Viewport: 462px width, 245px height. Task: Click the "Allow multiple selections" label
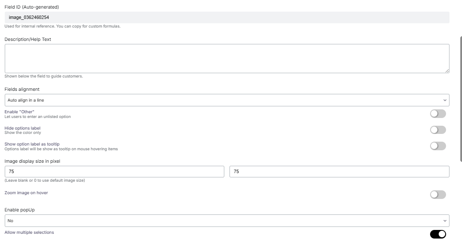click(x=29, y=233)
